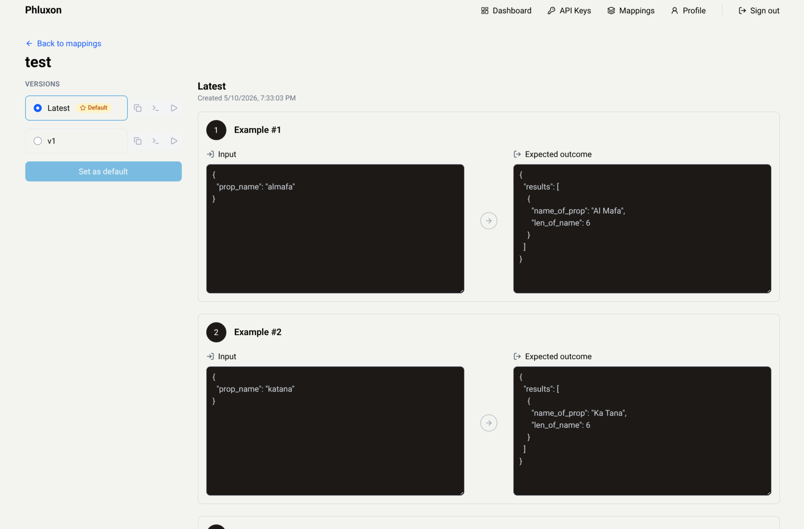Open the API Keys nav item
The width and height of the screenshot is (804, 529).
(x=569, y=11)
